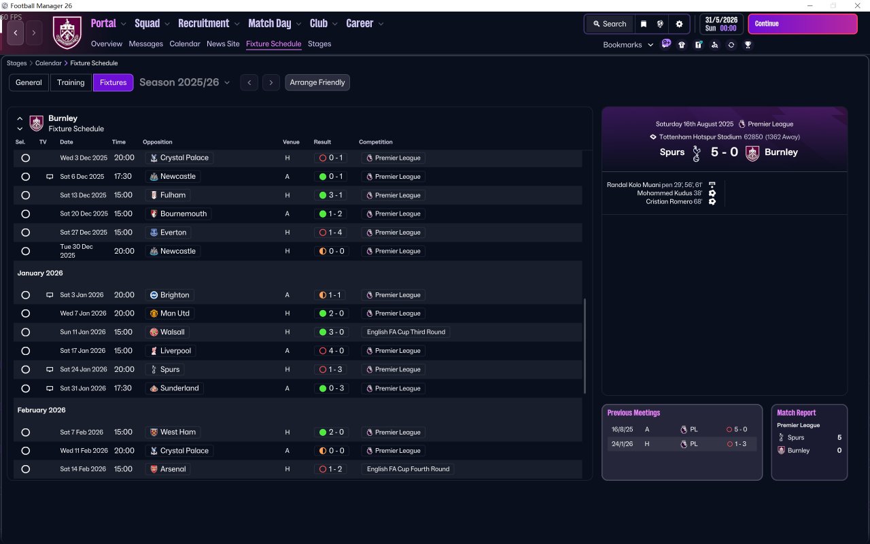Switch to the Overview tab
Image resolution: width=870 pixels, height=544 pixels.
pyautogui.click(x=107, y=44)
